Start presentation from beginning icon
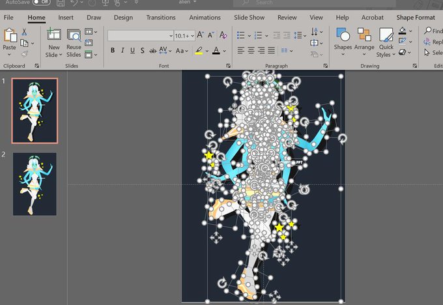Viewport: 443px width, 305px height. pos(106,3)
